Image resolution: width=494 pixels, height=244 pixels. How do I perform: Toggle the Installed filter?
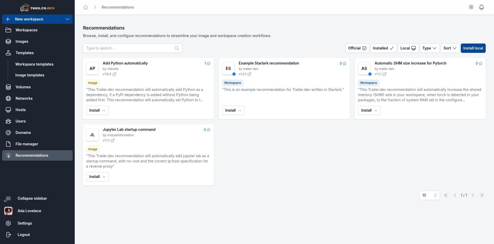383,48
